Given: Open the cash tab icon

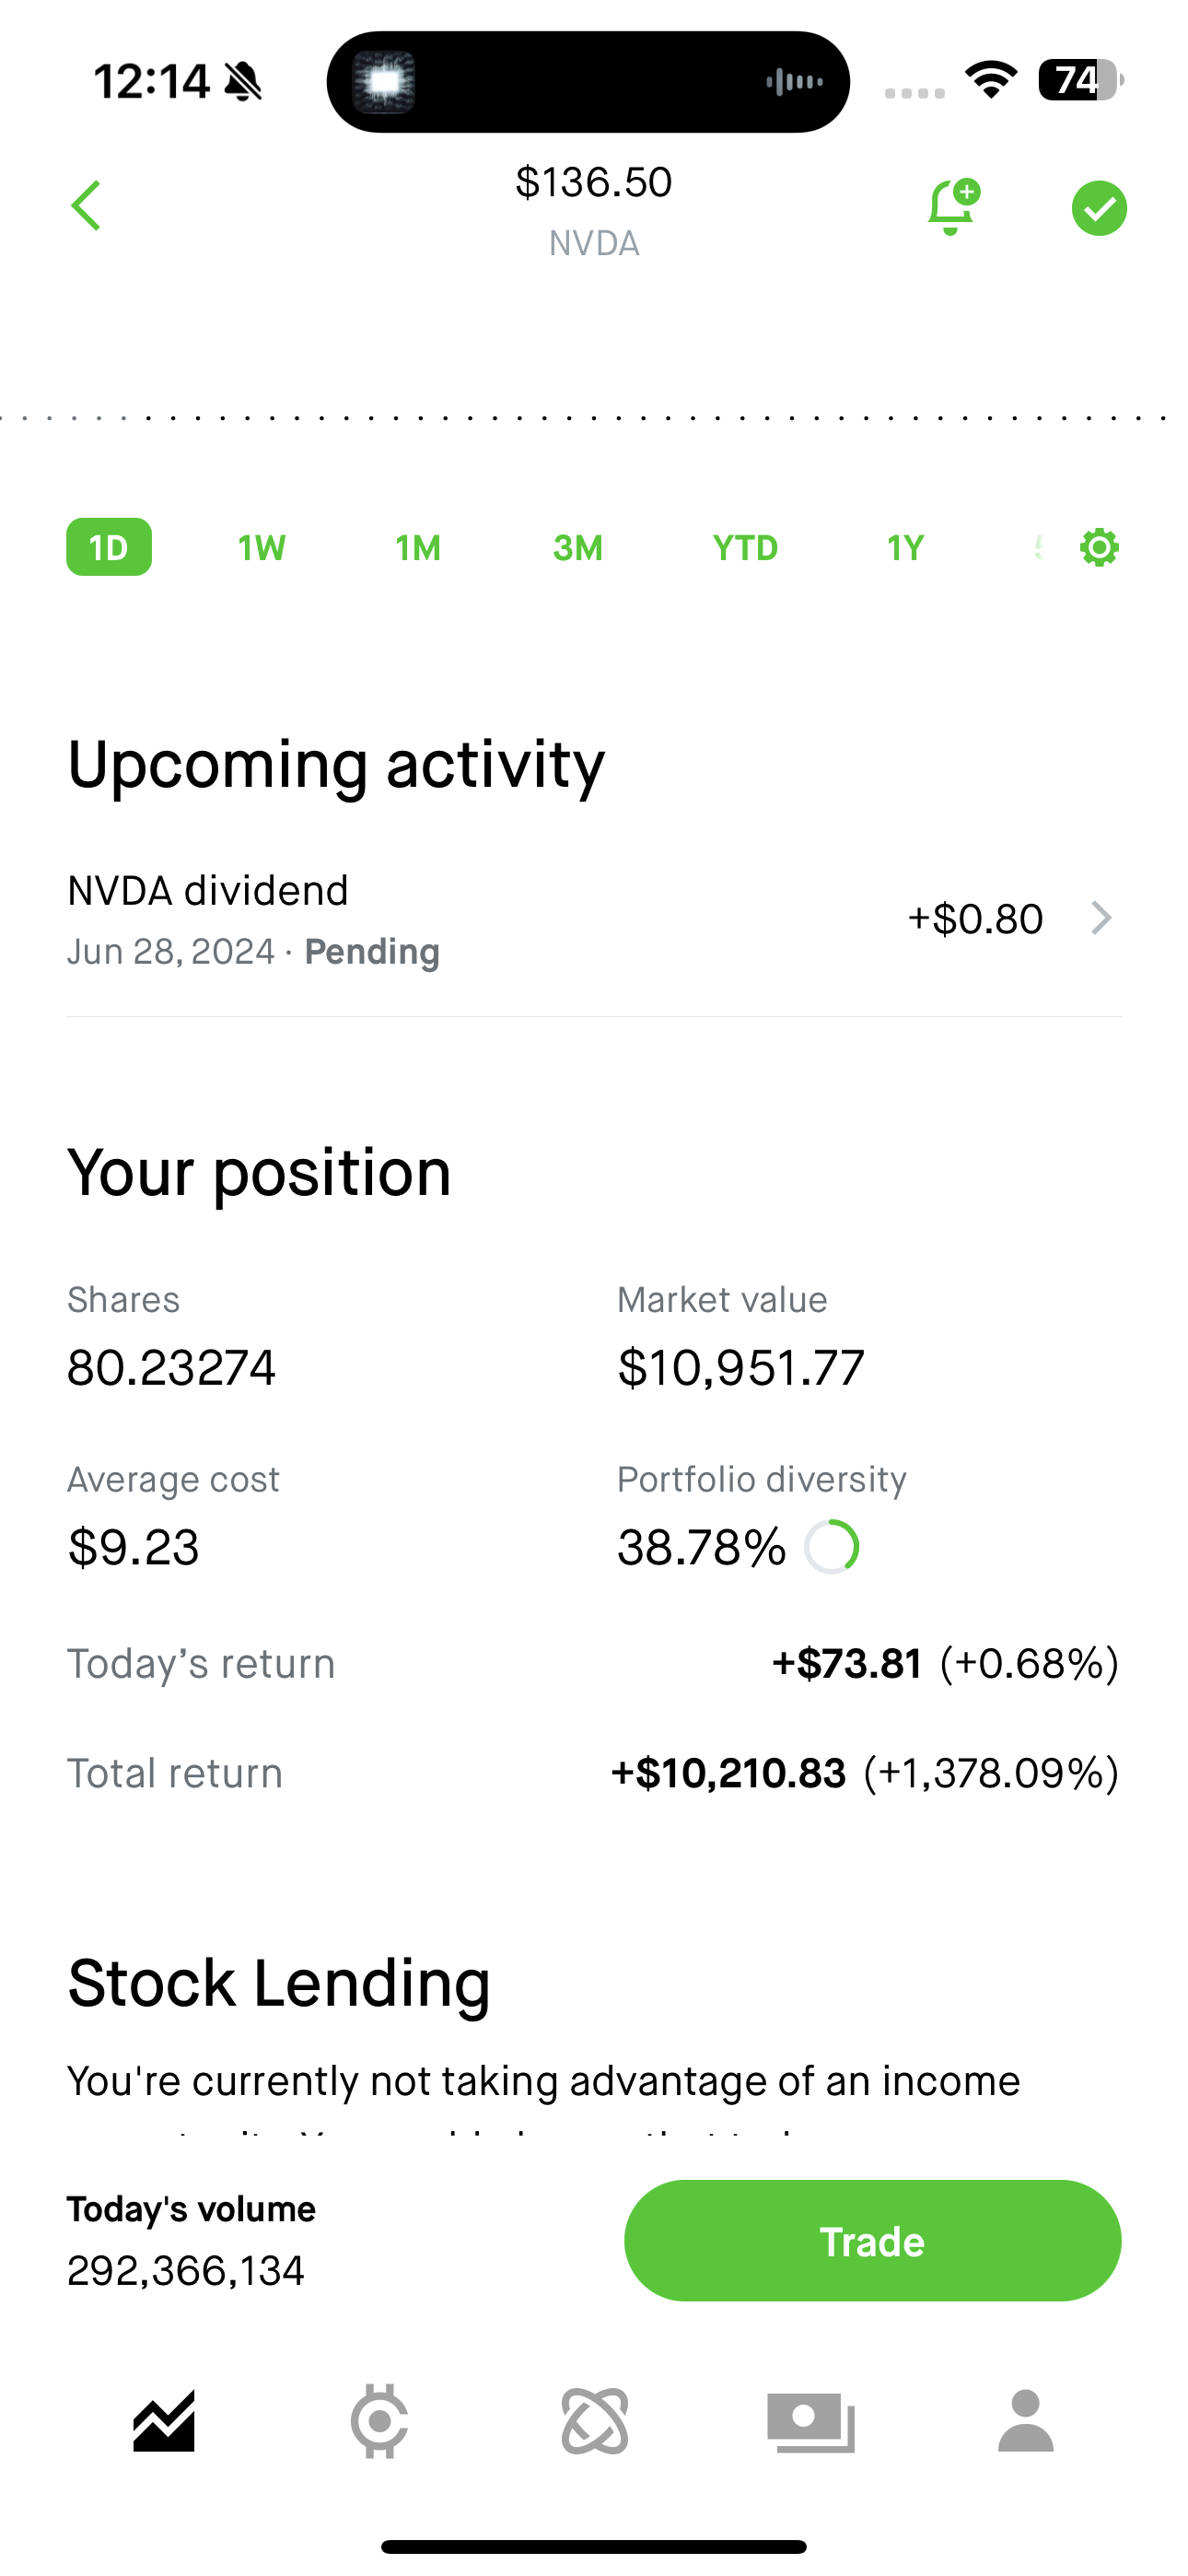Looking at the screenshot, I should point(811,2422).
